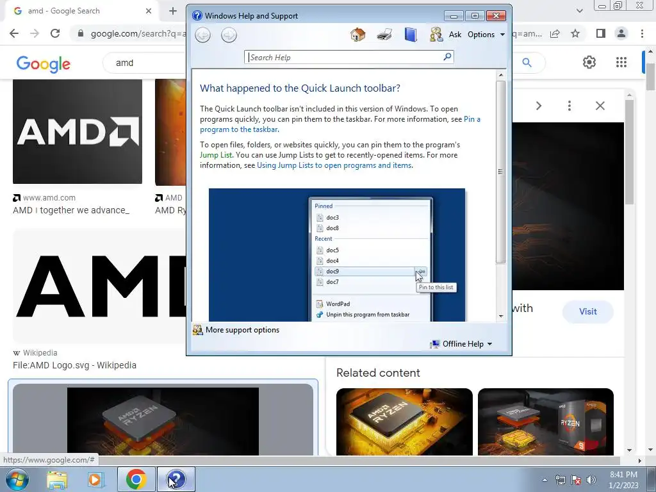Click More support options link

[x=242, y=330]
